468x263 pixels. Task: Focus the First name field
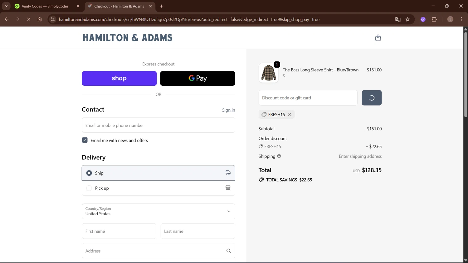click(119, 231)
